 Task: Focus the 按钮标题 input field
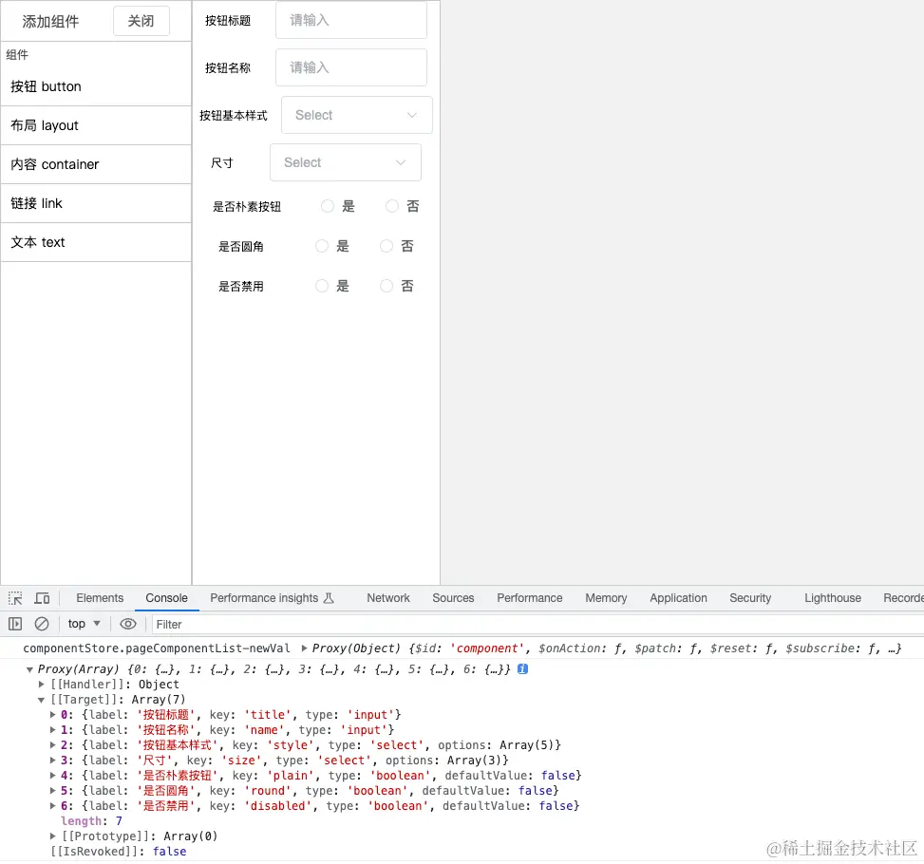point(351,20)
